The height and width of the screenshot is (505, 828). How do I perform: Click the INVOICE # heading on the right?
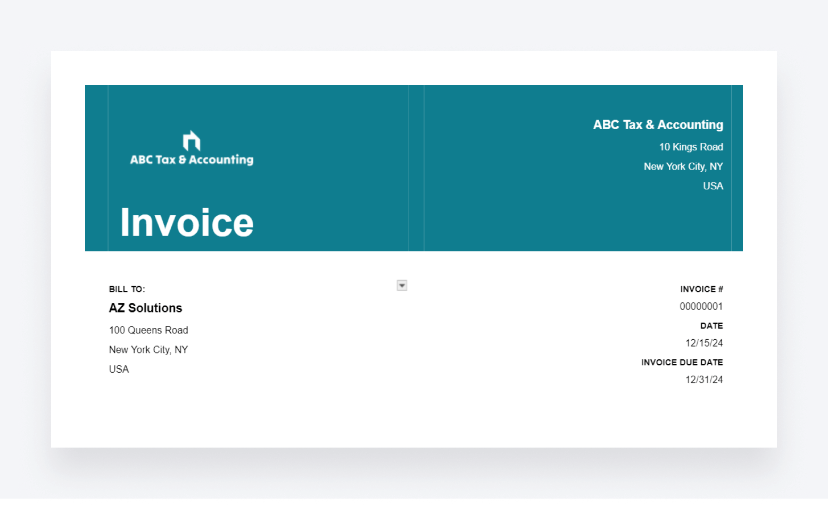pos(701,289)
